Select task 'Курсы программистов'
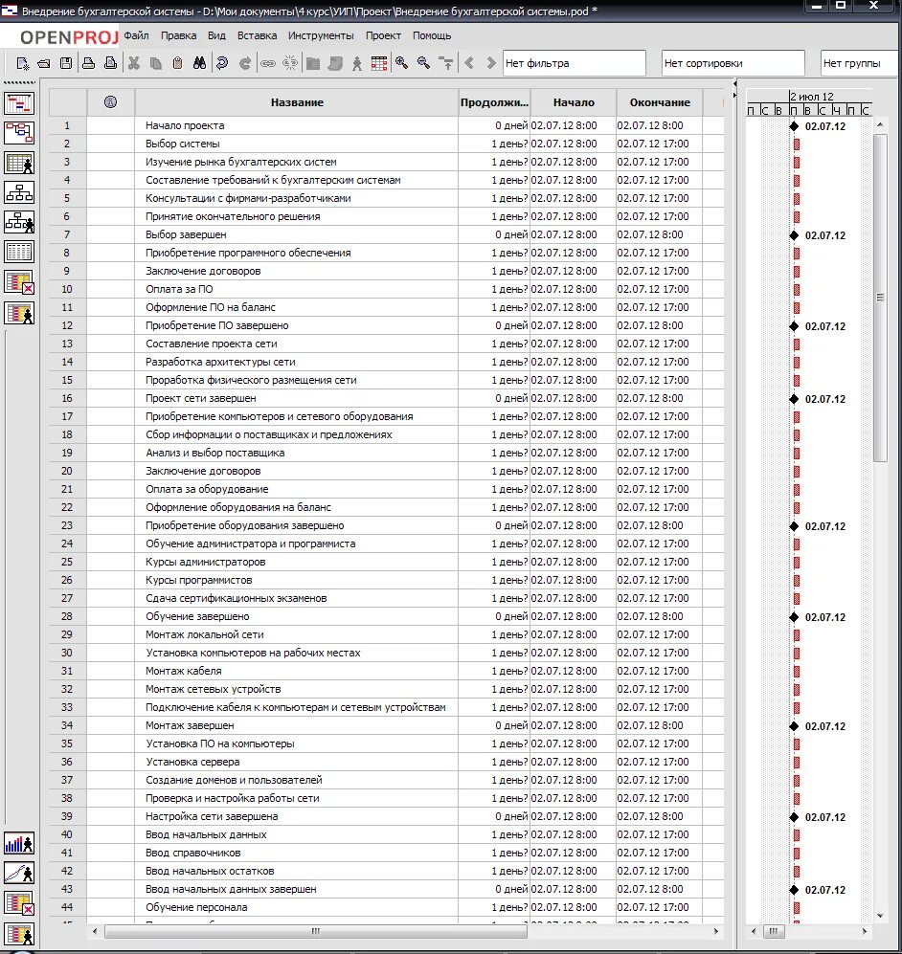 (x=198, y=580)
